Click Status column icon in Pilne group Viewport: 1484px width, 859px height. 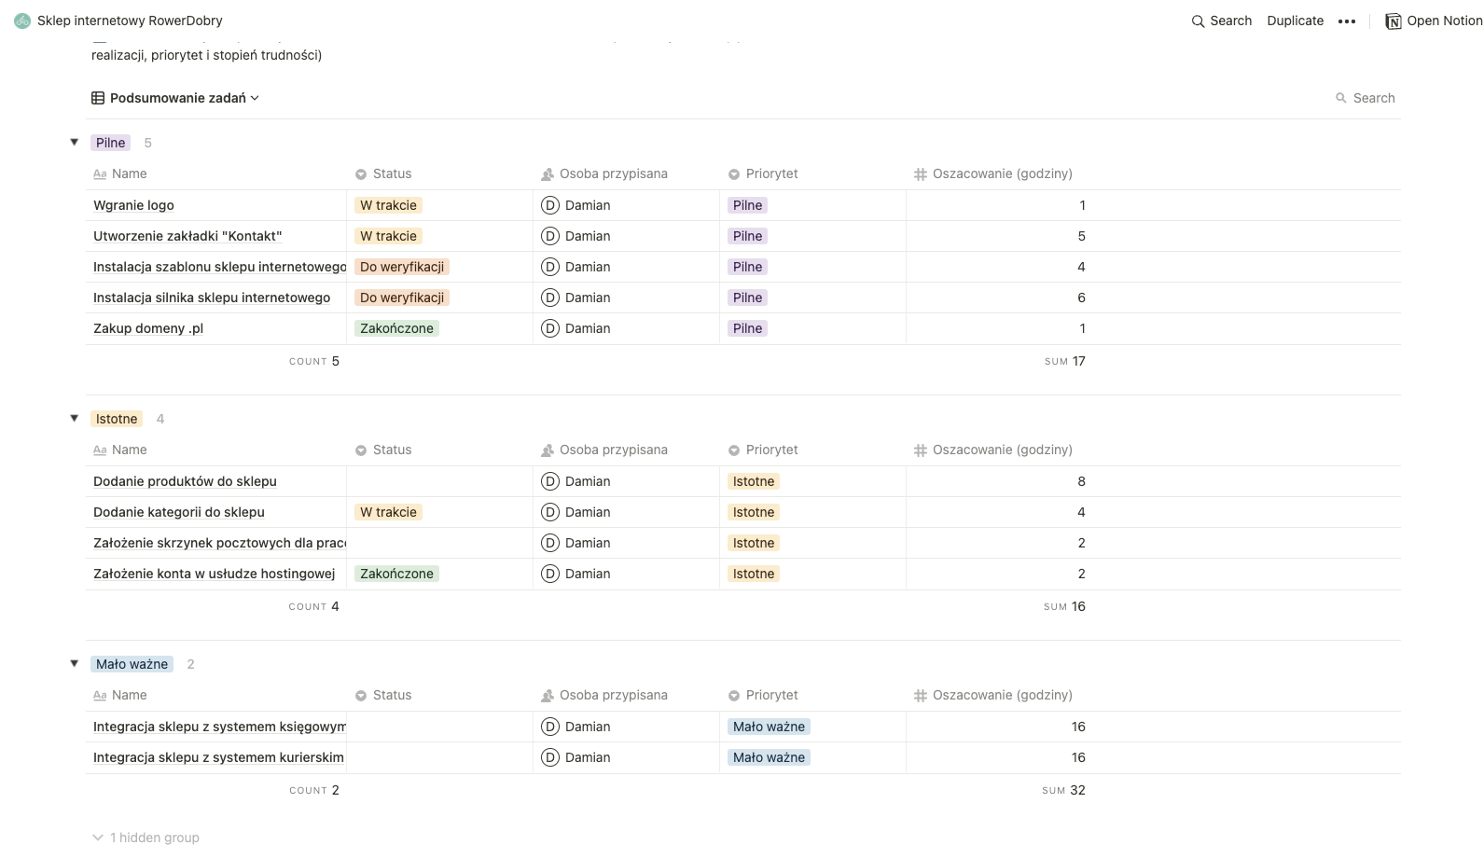click(x=361, y=174)
